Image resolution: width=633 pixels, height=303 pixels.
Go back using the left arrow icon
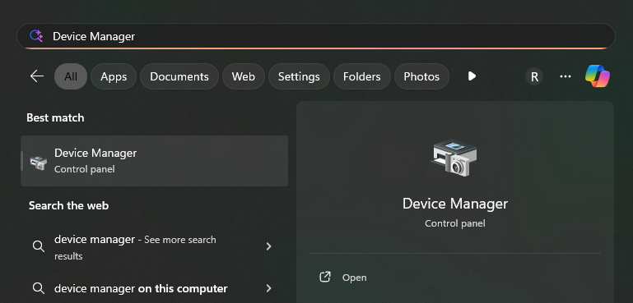click(x=37, y=76)
